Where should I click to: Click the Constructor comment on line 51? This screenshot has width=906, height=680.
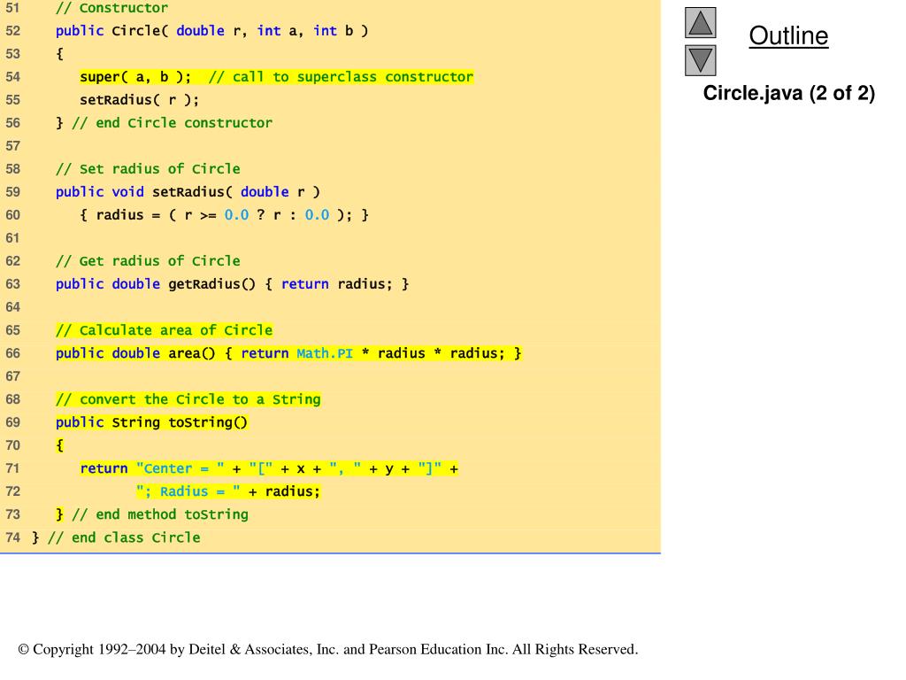(x=111, y=8)
